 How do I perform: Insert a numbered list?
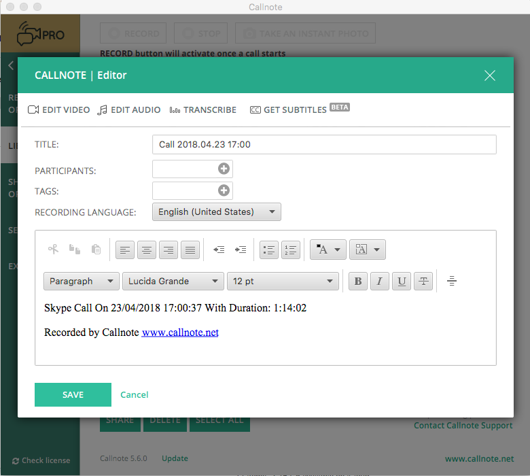pos(291,250)
